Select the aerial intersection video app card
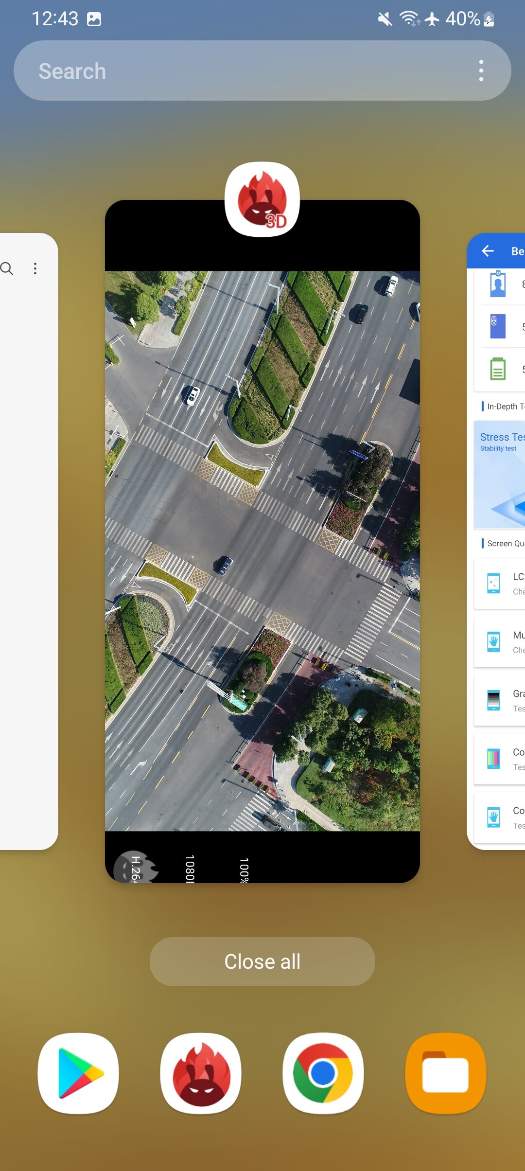The image size is (525, 1171). coord(262,541)
